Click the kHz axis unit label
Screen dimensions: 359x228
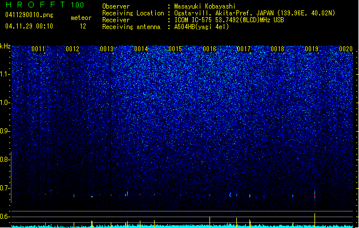(x=5, y=46)
